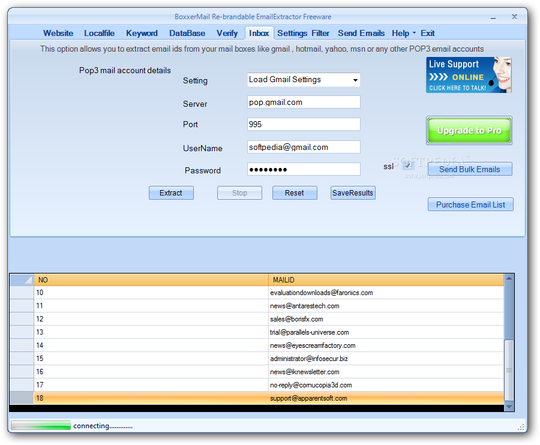Open the Settings menu item
The height and width of the screenshot is (445, 540).
pyautogui.click(x=292, y=34)
